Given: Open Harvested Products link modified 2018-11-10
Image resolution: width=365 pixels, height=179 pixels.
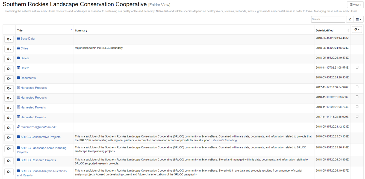Looking at the screenshot, I should tap(34, 98).
